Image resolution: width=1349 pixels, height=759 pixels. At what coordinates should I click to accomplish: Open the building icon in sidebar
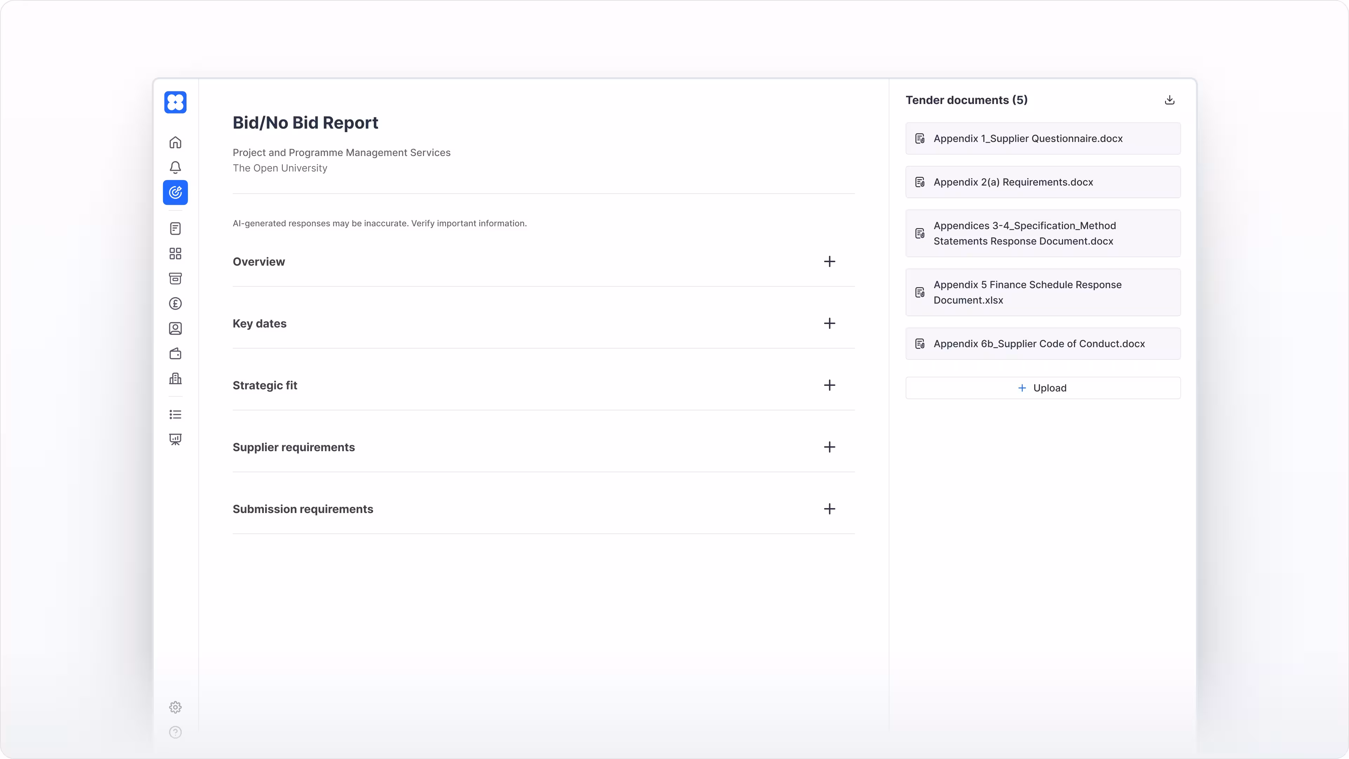175,379
